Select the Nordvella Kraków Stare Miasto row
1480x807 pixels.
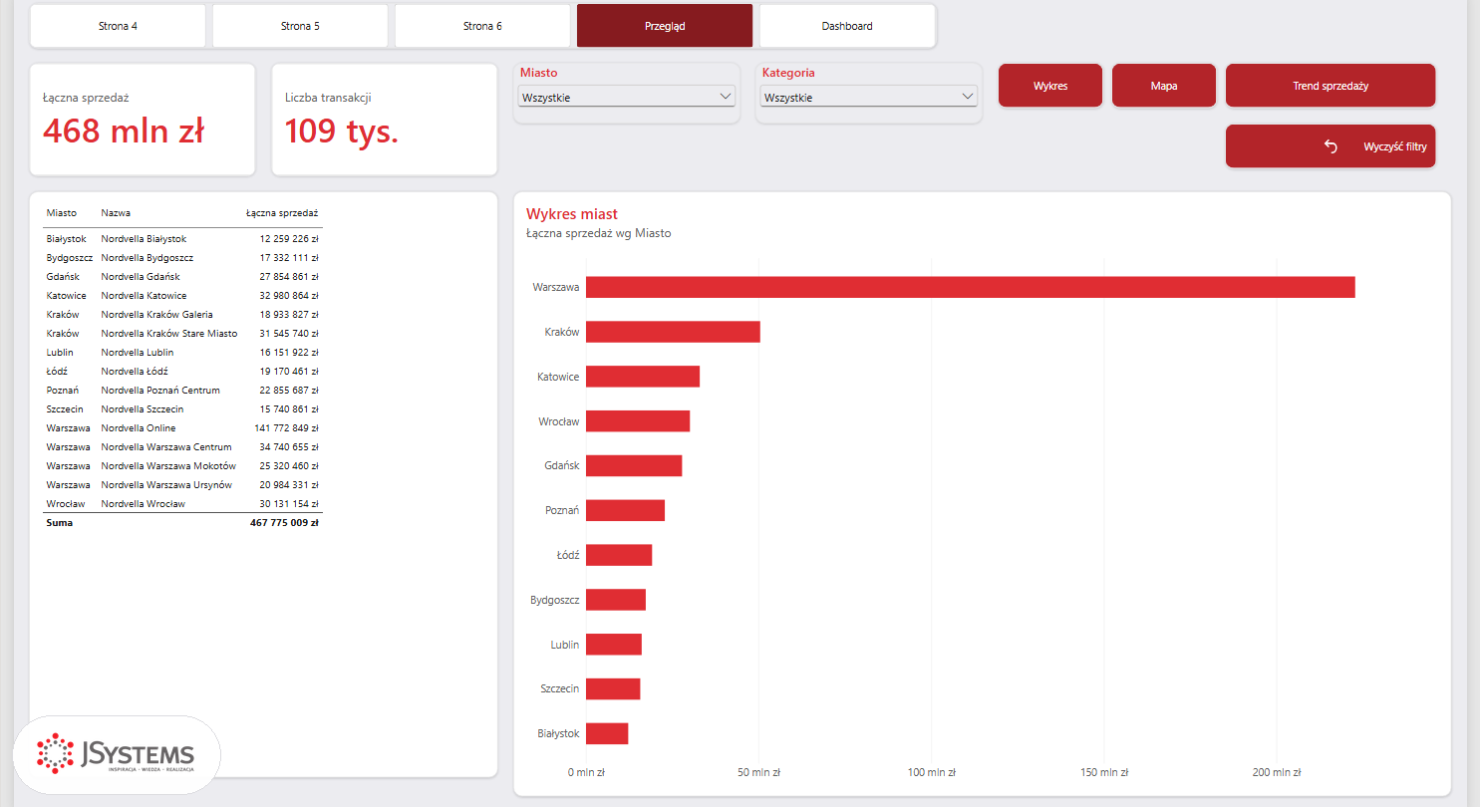(x=182, y=334)
